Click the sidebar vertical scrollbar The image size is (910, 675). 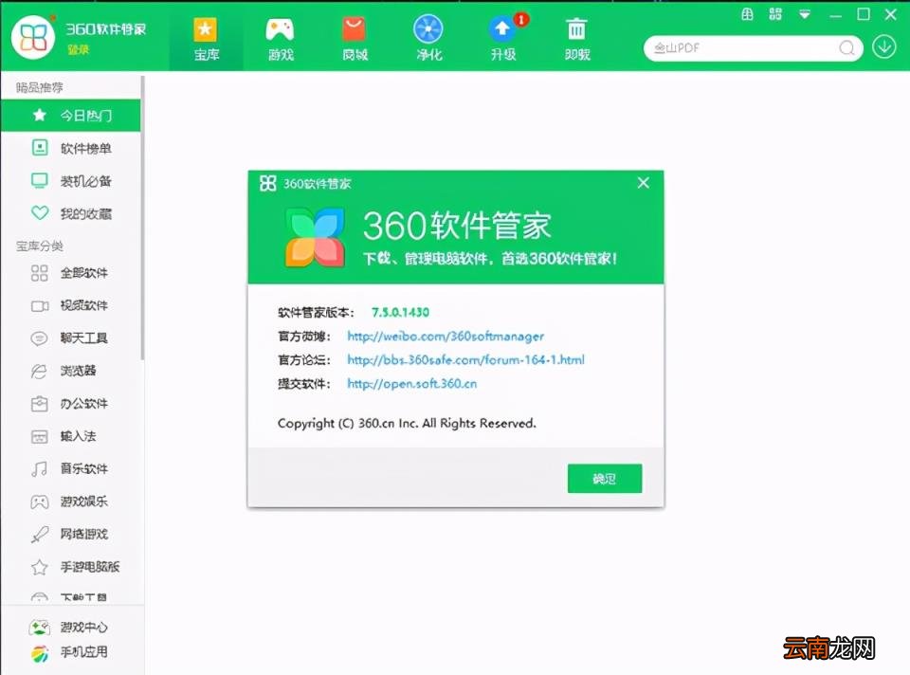[x=142, y=218]
